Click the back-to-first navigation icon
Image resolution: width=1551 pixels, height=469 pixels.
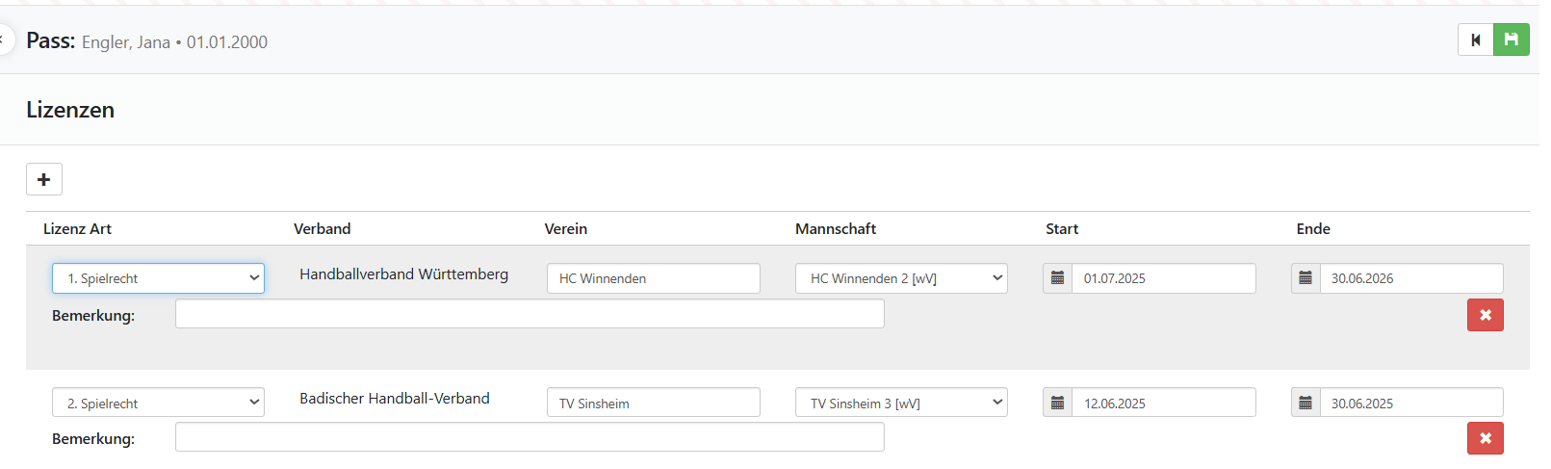point(1475,39)
